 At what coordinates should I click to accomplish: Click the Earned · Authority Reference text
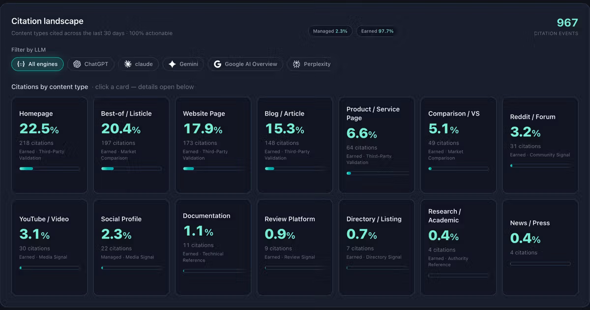tap(448, 261)
